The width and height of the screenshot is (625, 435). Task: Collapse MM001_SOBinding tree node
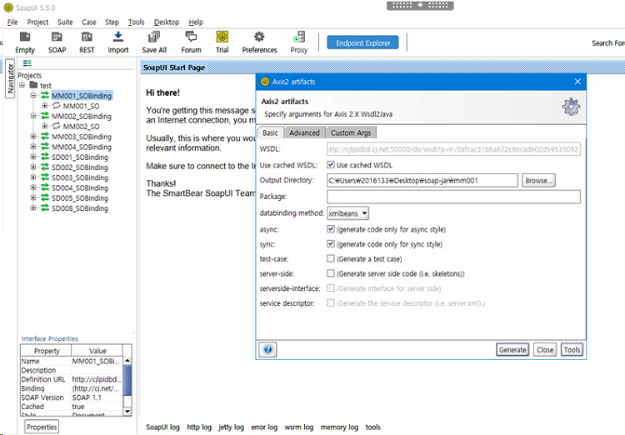pyautogui.click(x=33, y=95)
